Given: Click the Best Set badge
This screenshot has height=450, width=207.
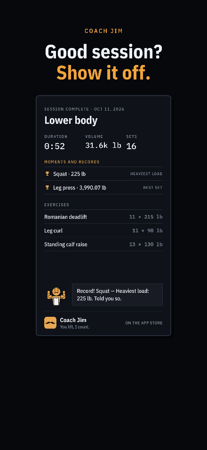Looking at the screenshot, I should click(153, 188).
